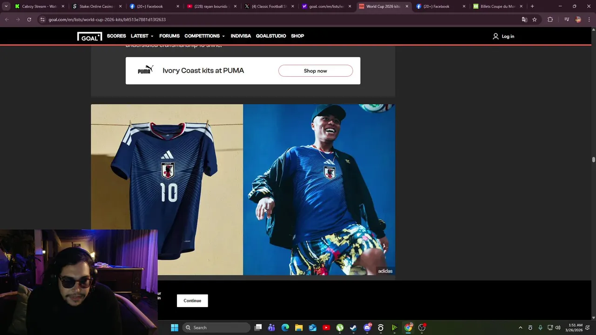Open the Google Translate icon in address bar
Screen dimensions: 596x335
(x=524, y=20)
